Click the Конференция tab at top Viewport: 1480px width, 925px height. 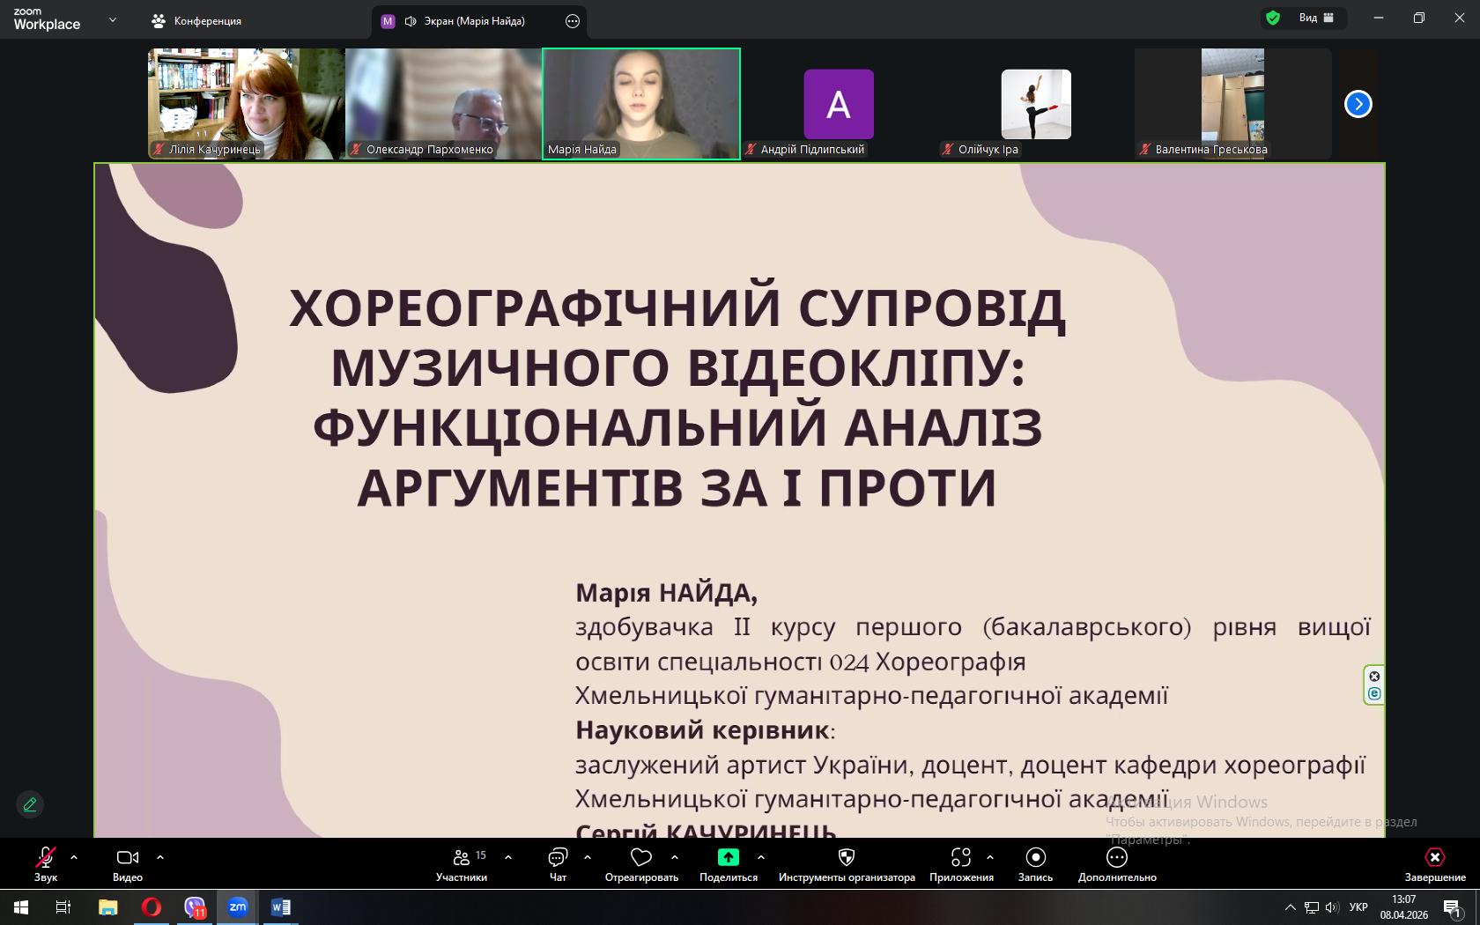click(196, 21)
